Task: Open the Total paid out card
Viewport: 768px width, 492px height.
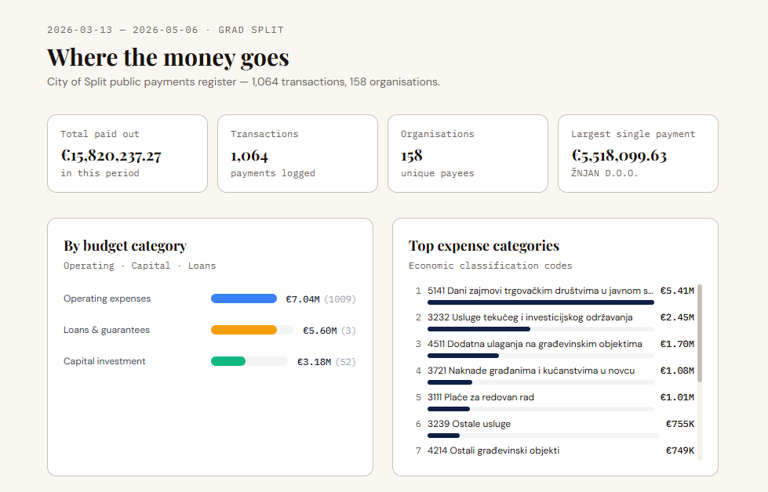Action: pos(127,154)
